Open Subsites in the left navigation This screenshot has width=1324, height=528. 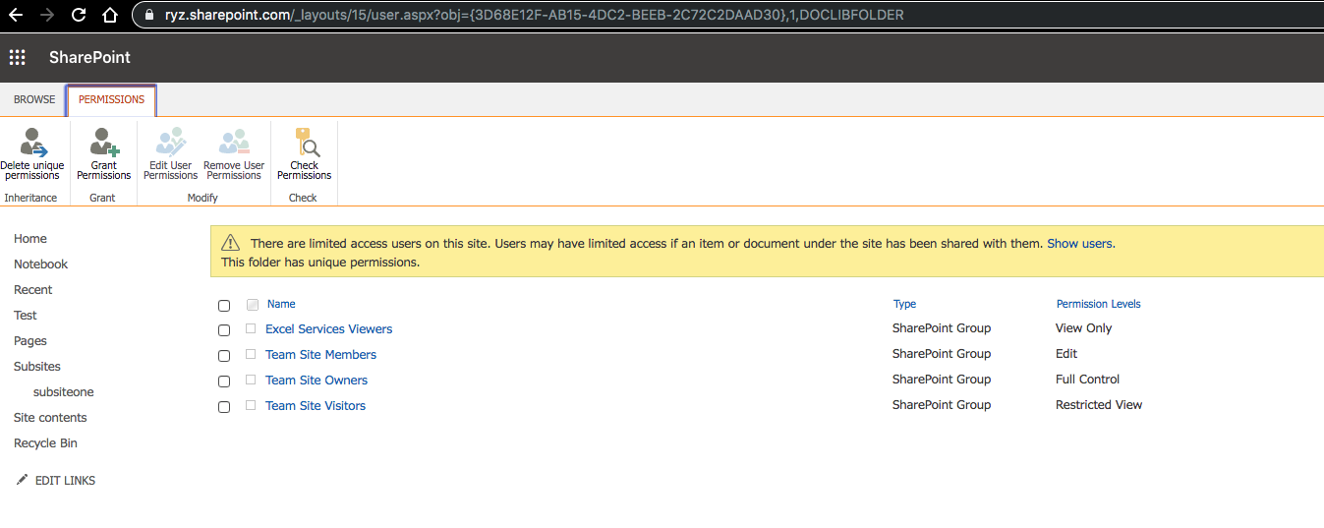point(37,367)
